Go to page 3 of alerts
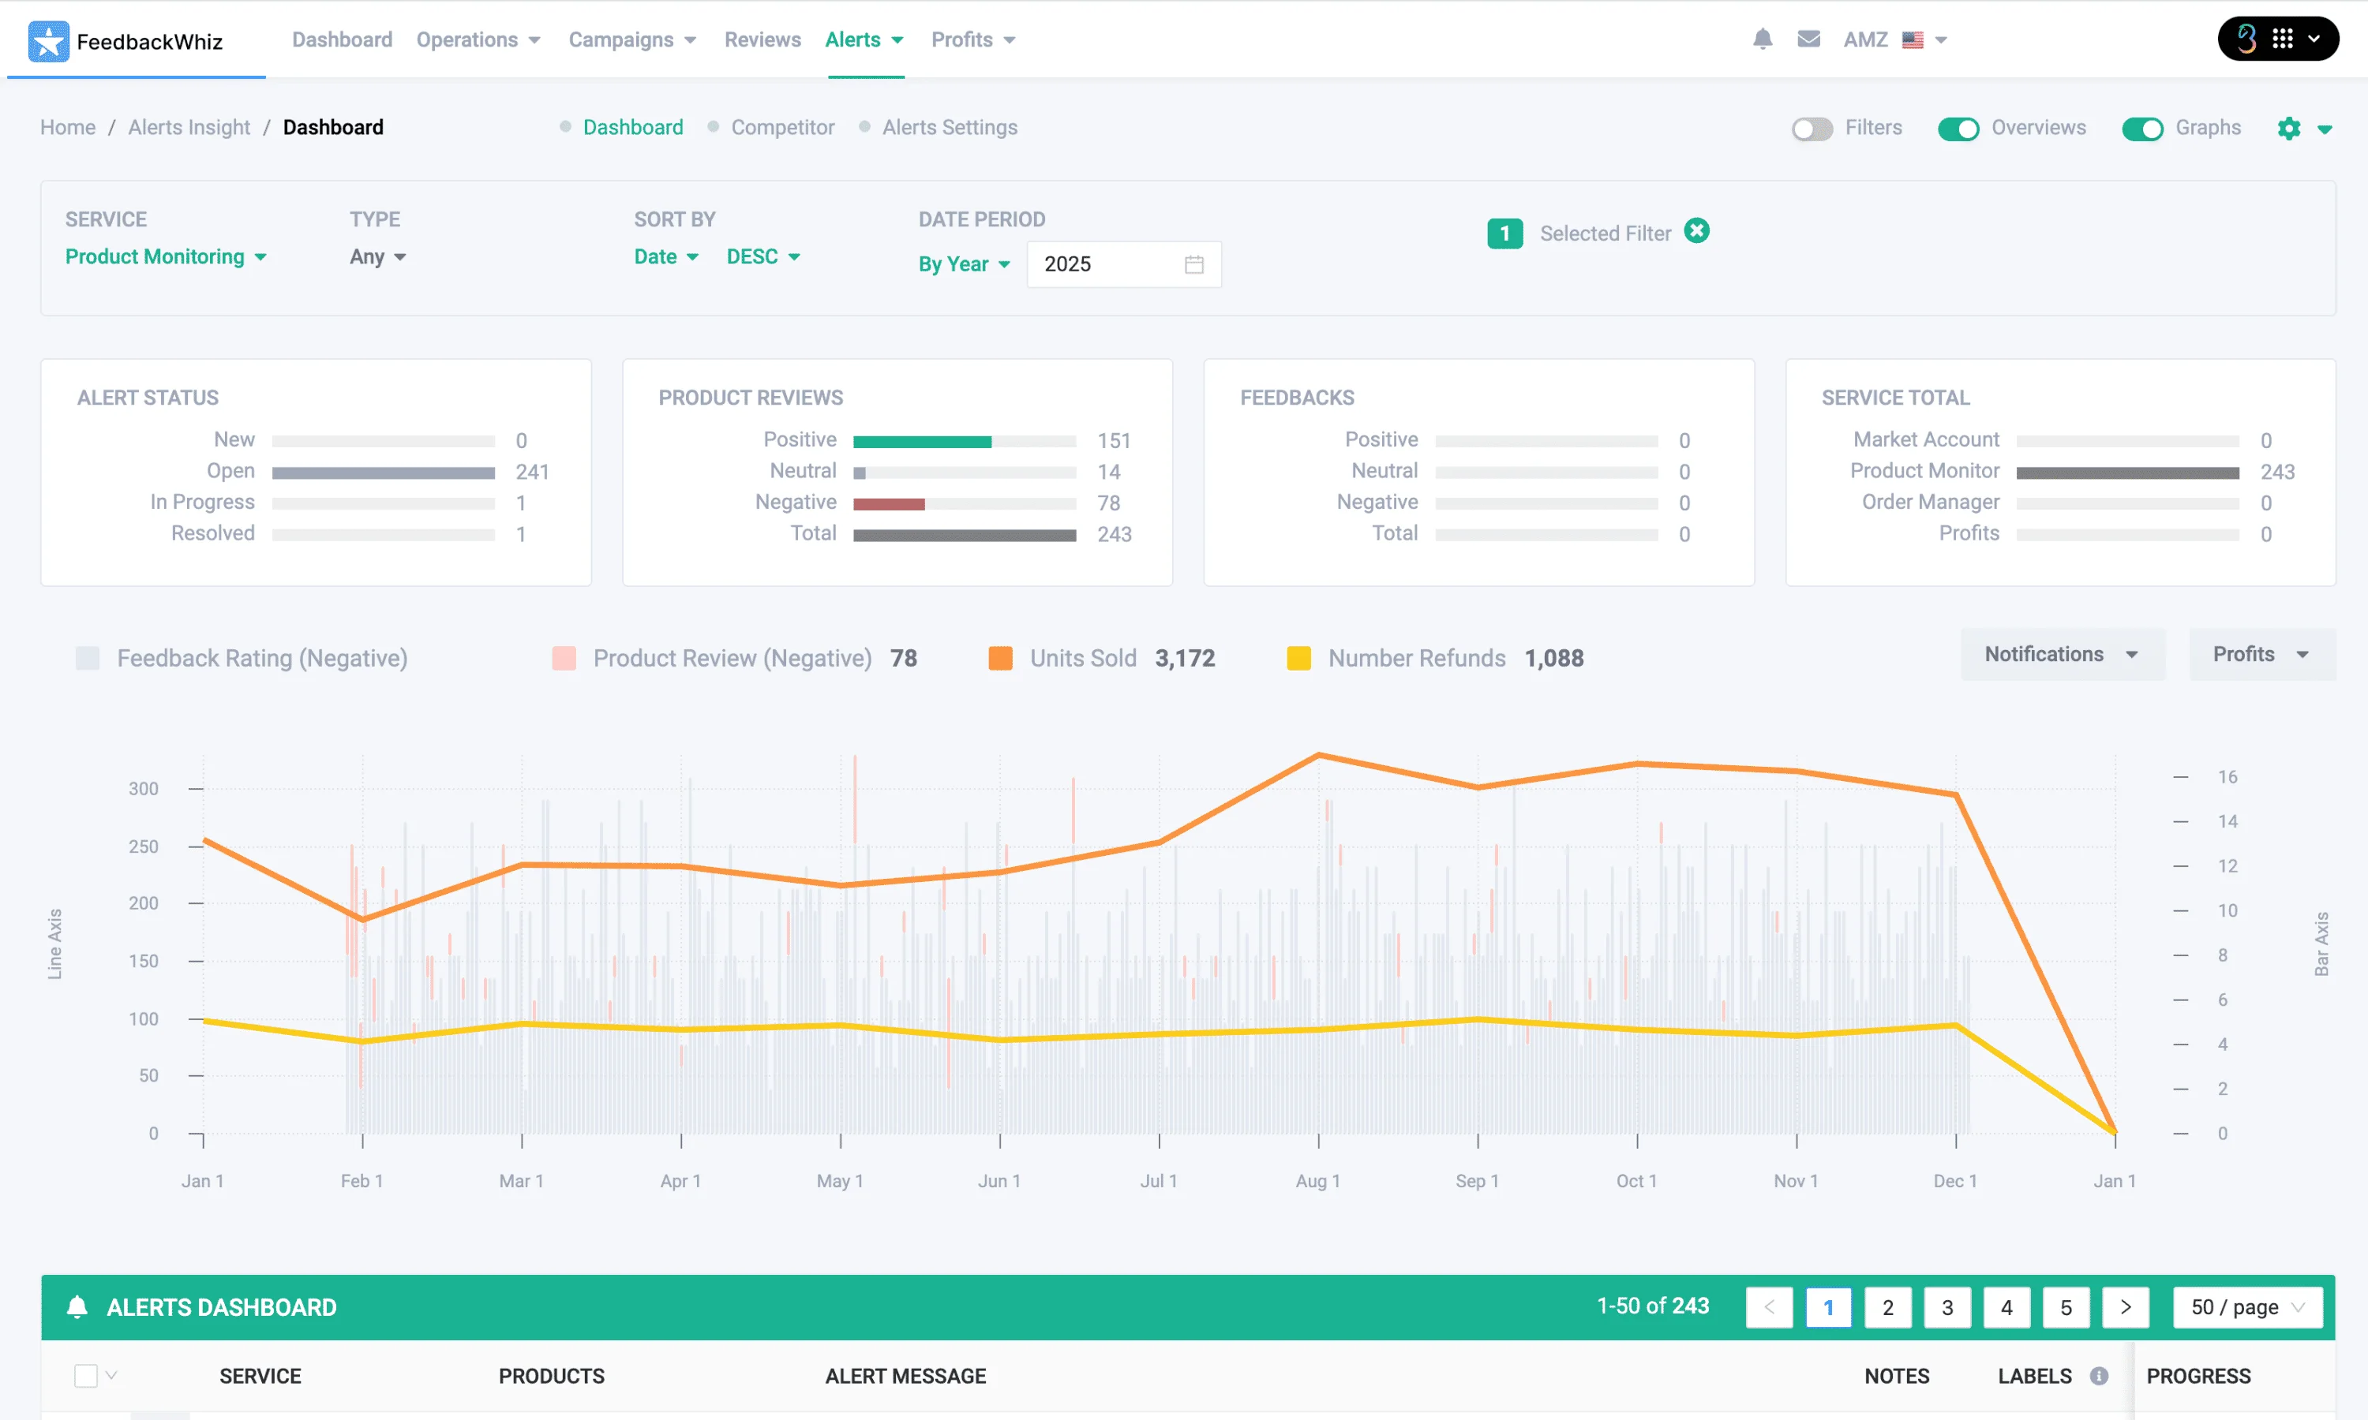 1946,1307
